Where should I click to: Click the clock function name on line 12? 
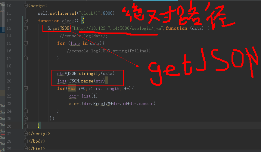pyautogui.click(x=68, y=21)
